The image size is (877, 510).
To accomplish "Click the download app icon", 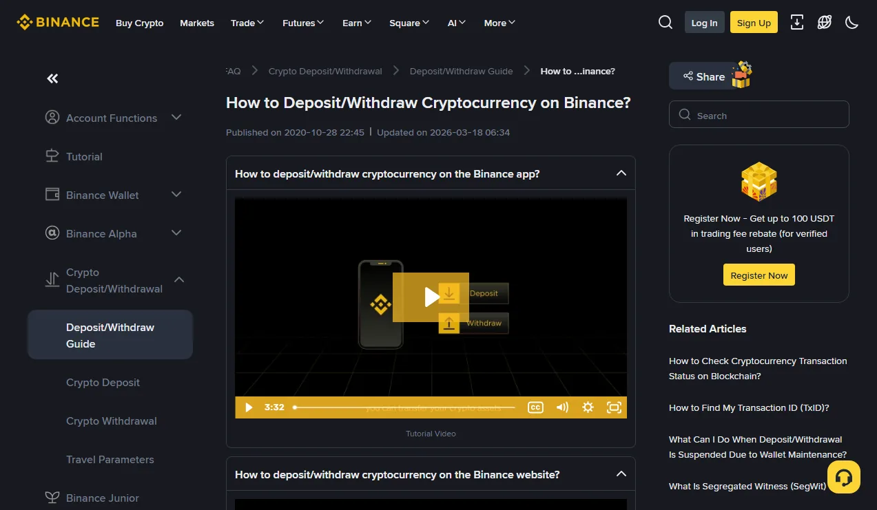I will click(x=796, y=22).
